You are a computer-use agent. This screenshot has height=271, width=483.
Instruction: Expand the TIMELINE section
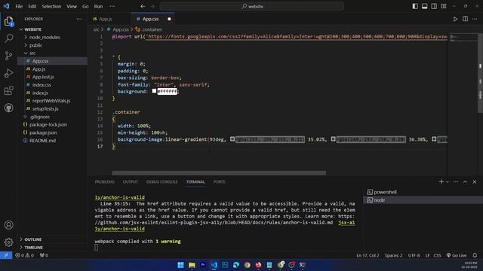(33, 248)
